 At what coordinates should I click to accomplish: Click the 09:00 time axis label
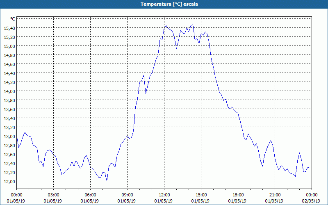[x=127, y=195]
